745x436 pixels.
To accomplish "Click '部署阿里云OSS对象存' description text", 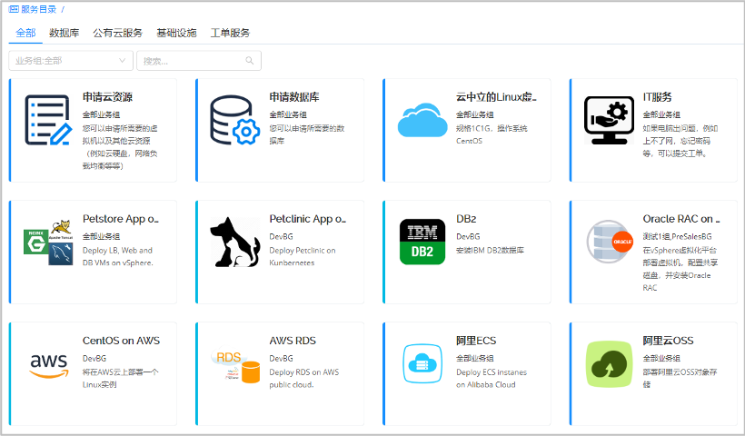I will [x=680, y=372].
